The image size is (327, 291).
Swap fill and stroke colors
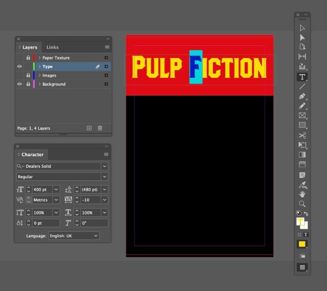click(x=306, y=213)
